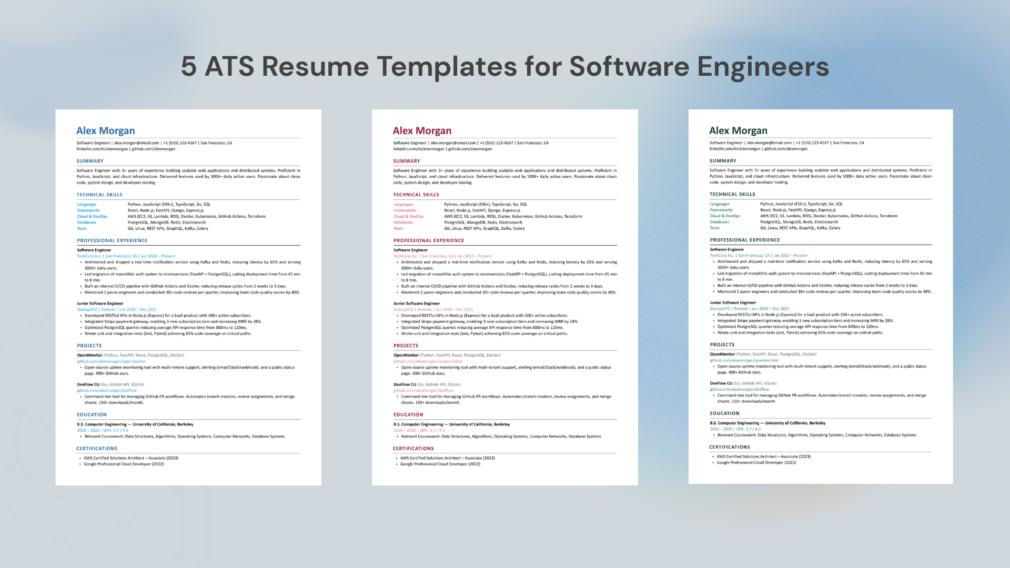
Task: Click 'PROFESSIONAL EXPERIENCE' heading in the green resume
Action: 745,240
